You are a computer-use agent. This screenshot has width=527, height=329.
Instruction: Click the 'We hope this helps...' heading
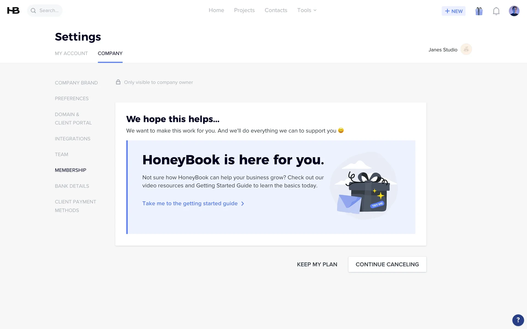pyautogui.click(x=173, y=119)
